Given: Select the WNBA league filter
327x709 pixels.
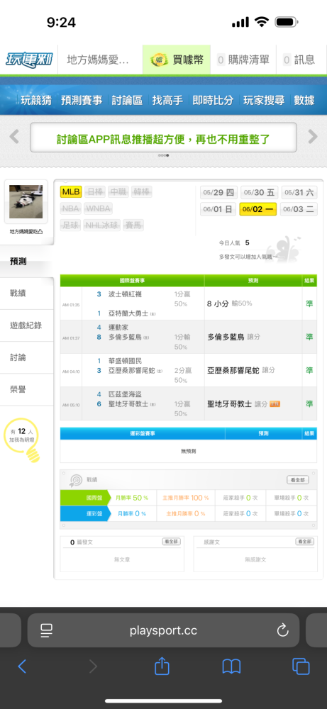Looking at the screenshot, I should 98,208.
